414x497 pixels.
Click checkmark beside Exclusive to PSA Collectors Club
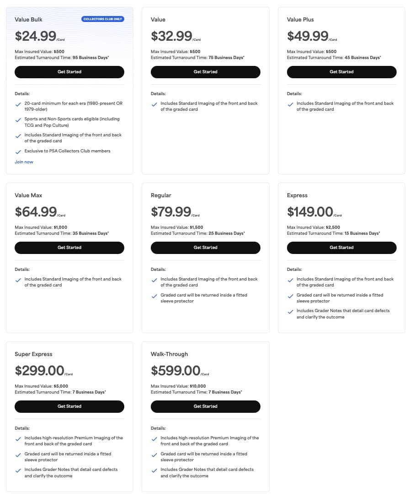coord(18,151)
